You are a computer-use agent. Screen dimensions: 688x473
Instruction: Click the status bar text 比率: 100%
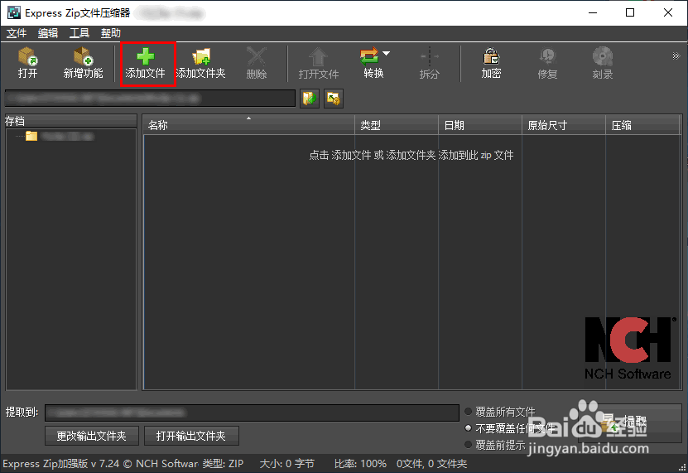tap(360, 464)
